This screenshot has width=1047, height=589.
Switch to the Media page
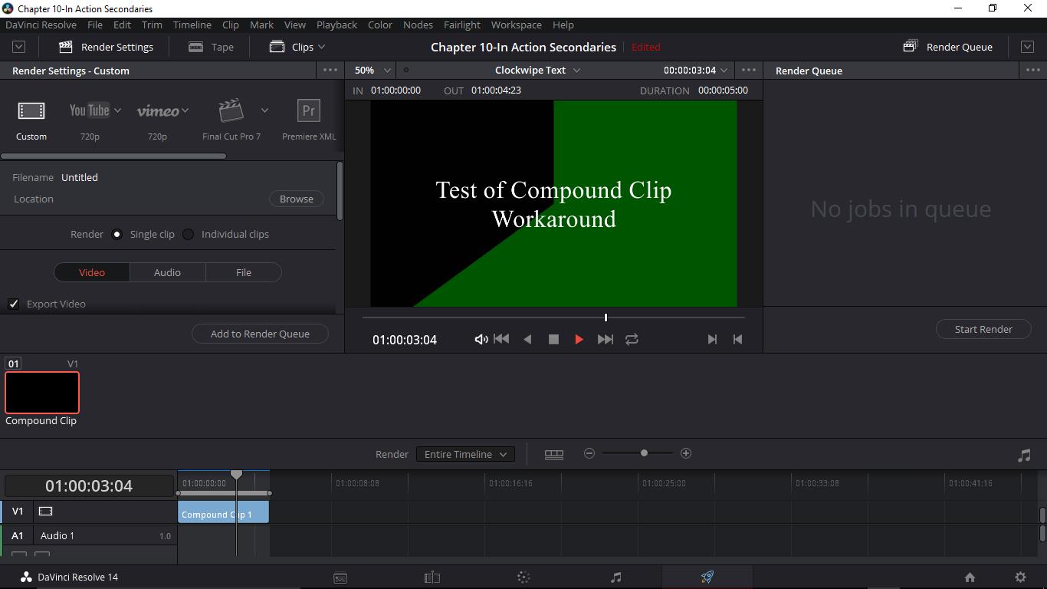(x=340, y=577)
